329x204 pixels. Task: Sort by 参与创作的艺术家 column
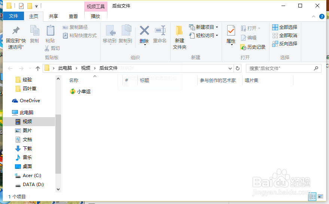point(218,80)
